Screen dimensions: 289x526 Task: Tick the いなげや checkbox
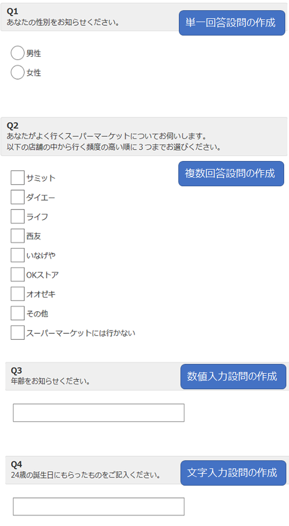(x=17, y=255)
